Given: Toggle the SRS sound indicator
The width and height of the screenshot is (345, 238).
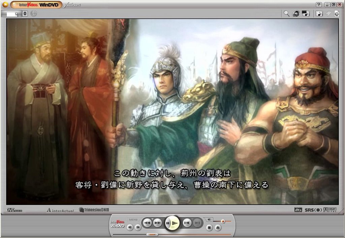Looking at the screenshot, I should point(313,210).
